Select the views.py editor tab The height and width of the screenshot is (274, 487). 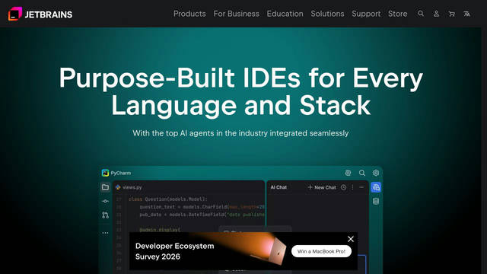129,187
